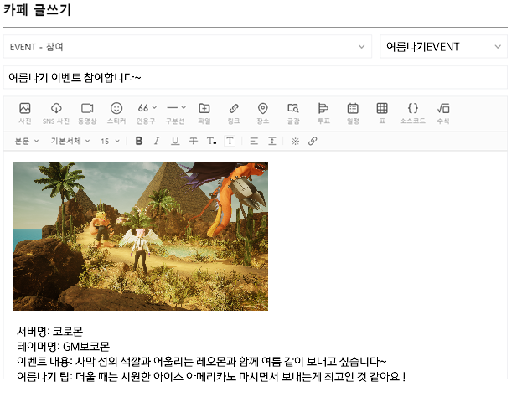Toggle bold text formatting
Screen dimensions: 517x397
(139, 142)
